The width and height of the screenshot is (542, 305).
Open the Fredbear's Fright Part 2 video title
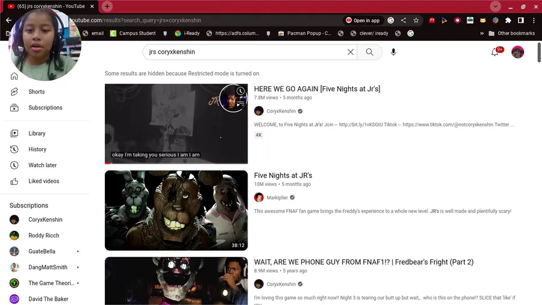364,262
